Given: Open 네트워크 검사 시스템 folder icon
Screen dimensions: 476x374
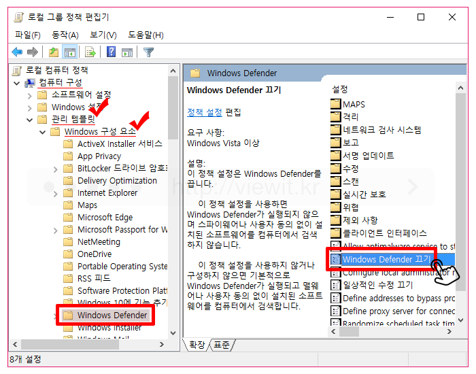Looking at the screenshot, I should point(335,130).
